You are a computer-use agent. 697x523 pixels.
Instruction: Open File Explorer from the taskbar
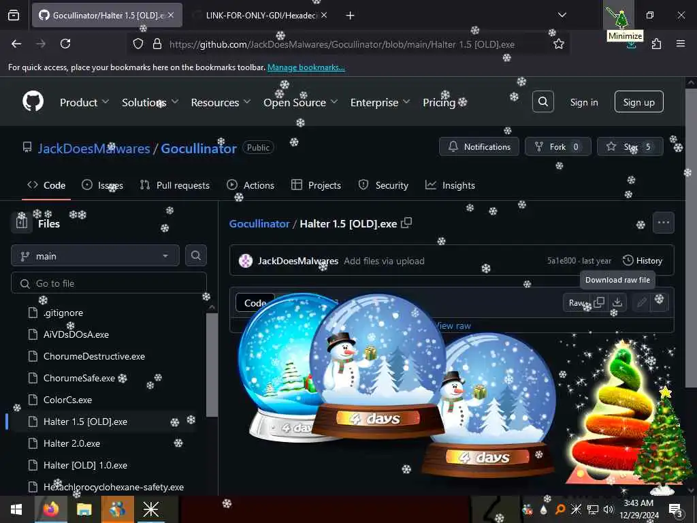click(x=84, y=509)
